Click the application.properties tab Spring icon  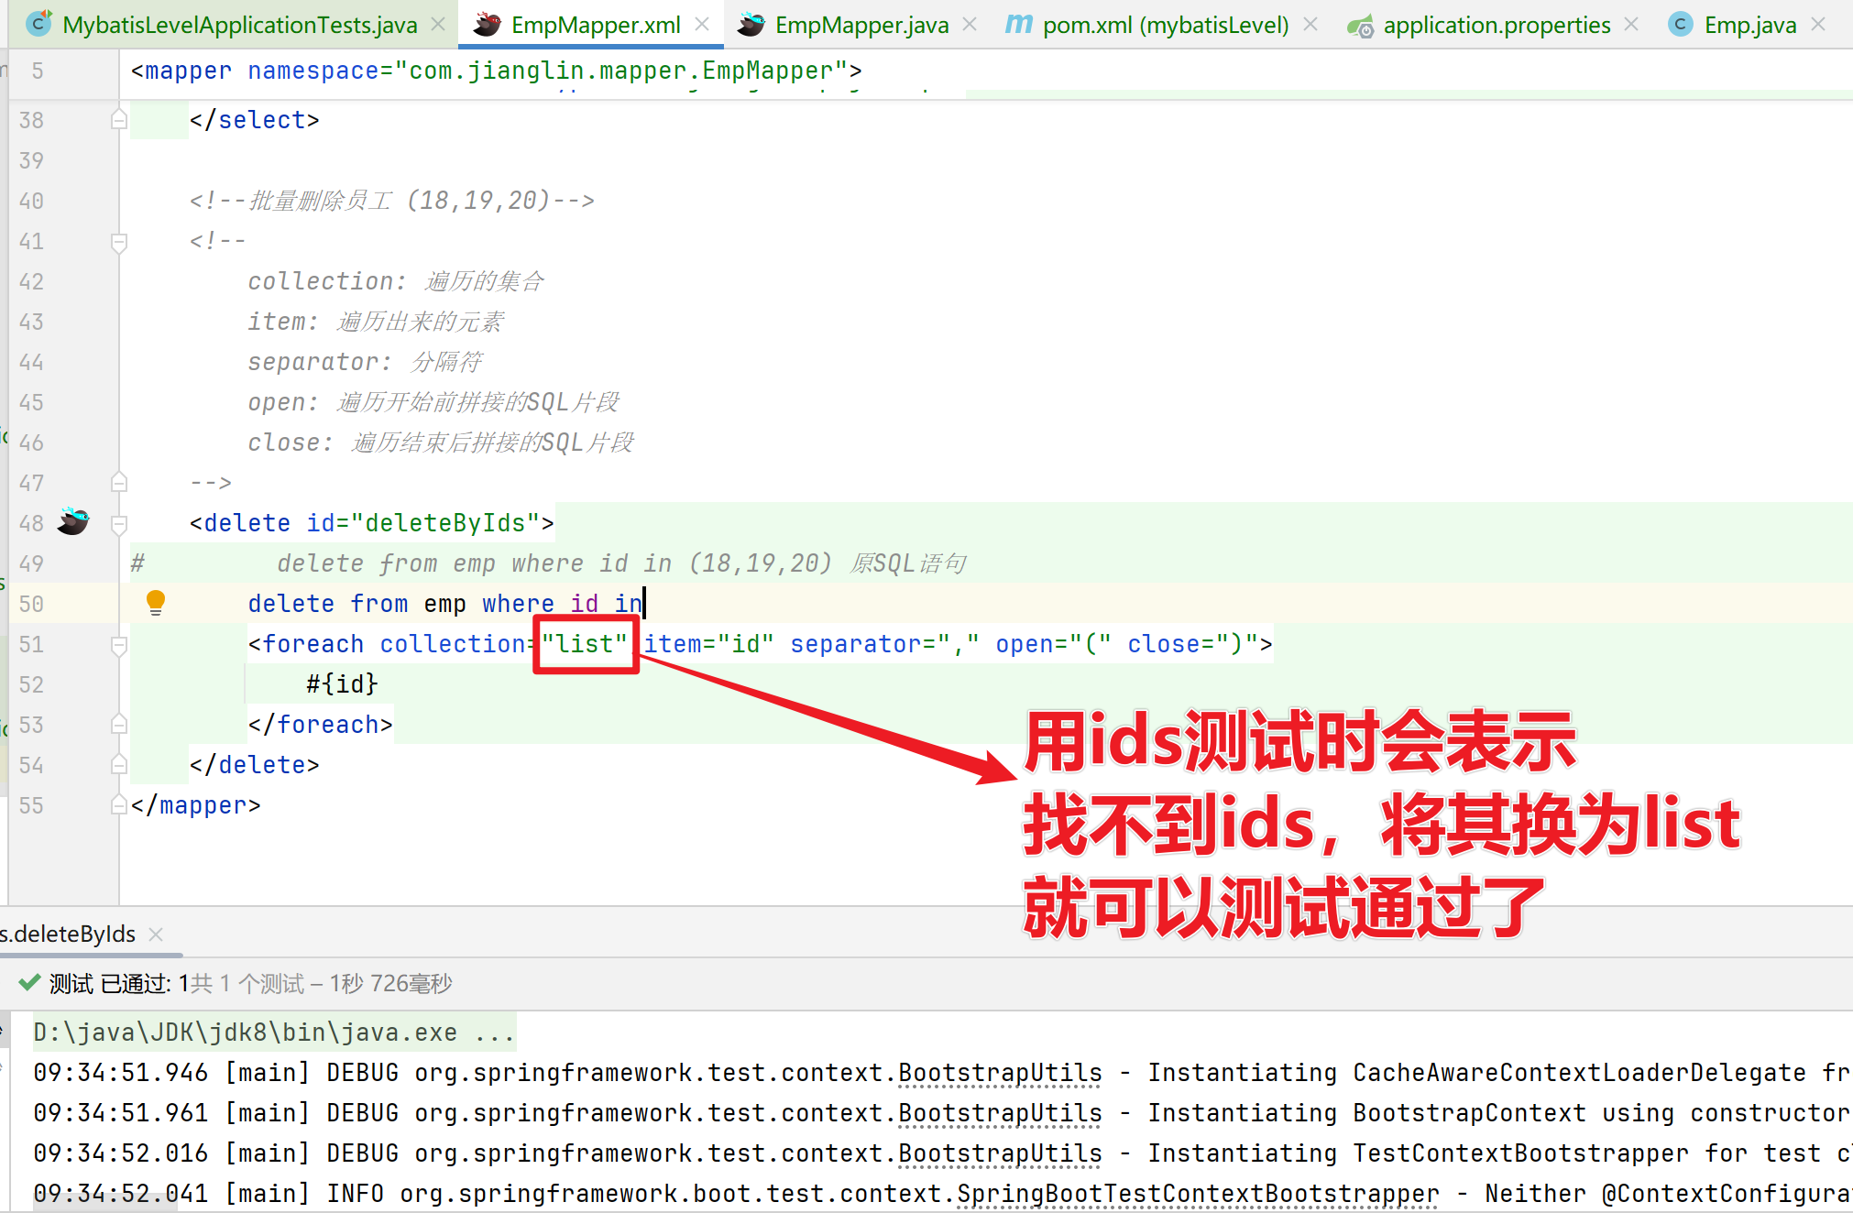(1360, 26)
